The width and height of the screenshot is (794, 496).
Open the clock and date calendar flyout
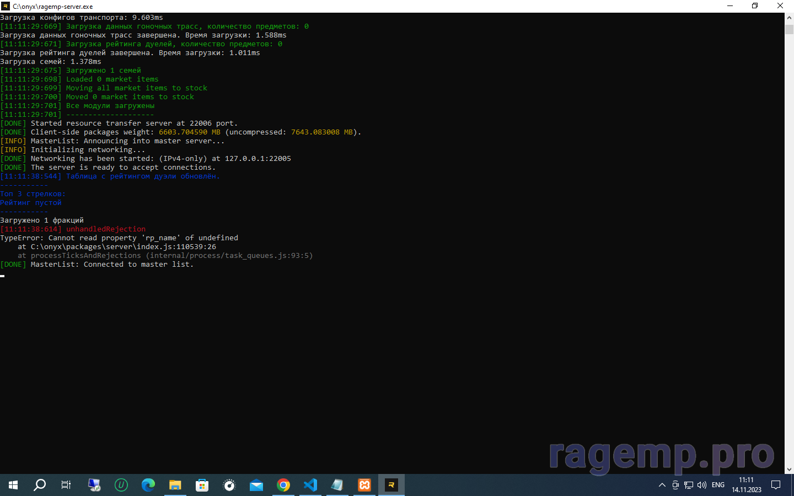coord(746,485)
